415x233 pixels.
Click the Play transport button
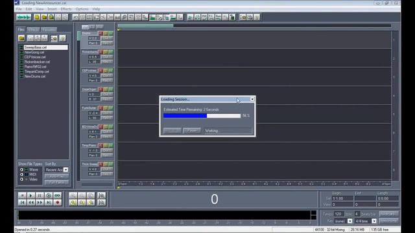(30, 195)
